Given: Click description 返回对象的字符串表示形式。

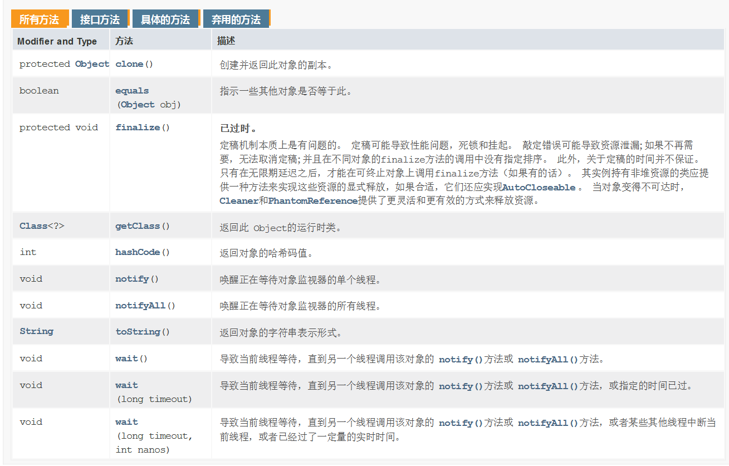Looking at the screenshot, I should coord(281,333).
